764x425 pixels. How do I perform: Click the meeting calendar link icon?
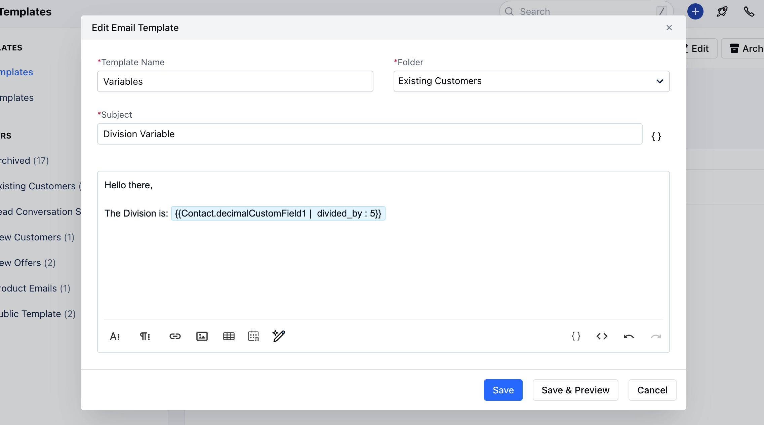click(x=253, y=336)
